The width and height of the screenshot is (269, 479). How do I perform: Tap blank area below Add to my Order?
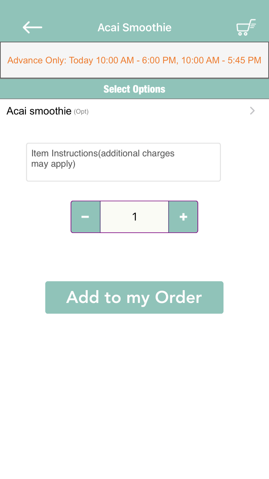(x=134, y=391)
